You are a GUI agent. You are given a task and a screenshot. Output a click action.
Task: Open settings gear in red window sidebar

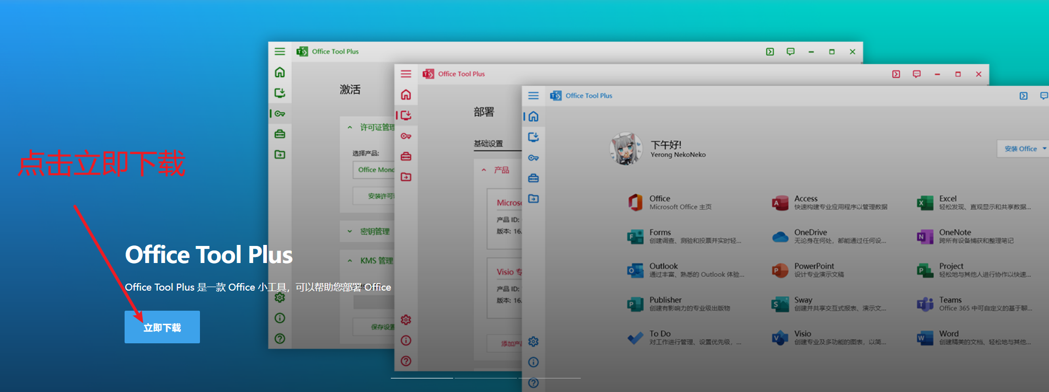406,320
